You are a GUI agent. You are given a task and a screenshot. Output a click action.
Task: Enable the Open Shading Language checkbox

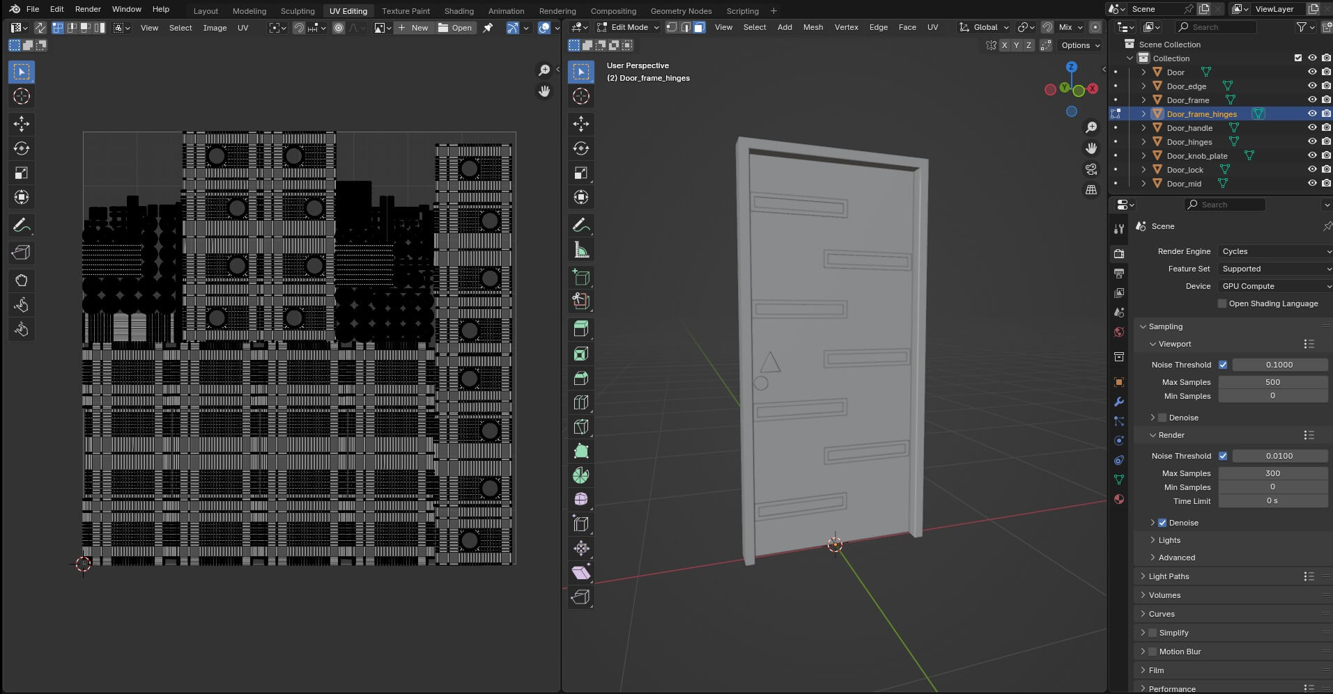coord(1222,303)
